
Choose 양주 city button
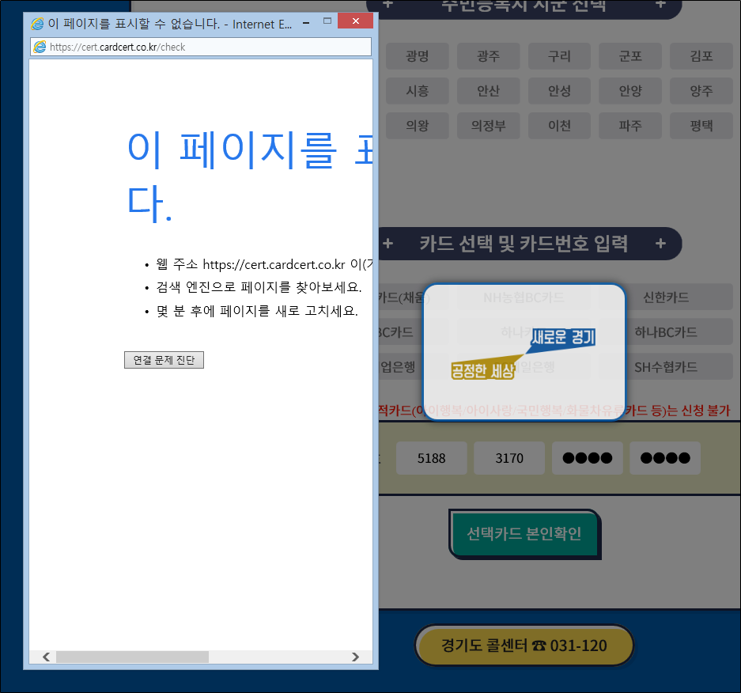coord(701,91)
